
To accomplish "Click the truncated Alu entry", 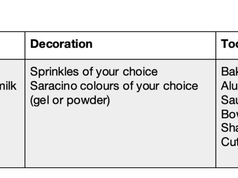I will pyautogui.click(x=230, y=86).
